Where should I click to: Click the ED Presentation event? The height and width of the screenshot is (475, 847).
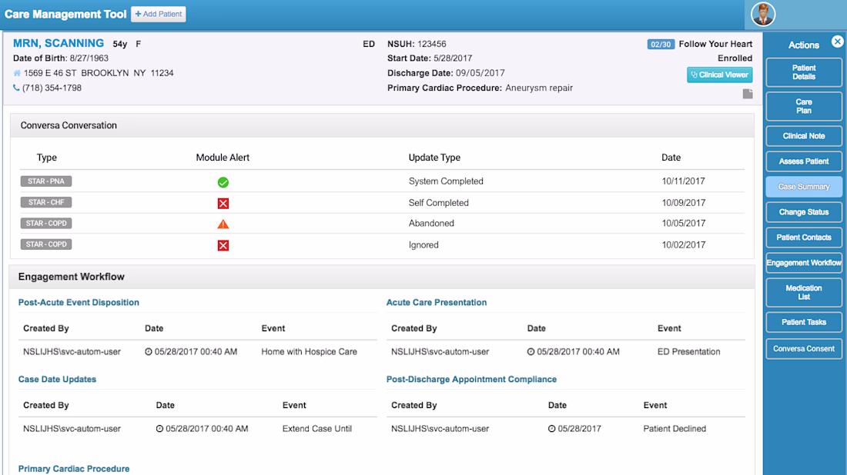pos(688,351)
